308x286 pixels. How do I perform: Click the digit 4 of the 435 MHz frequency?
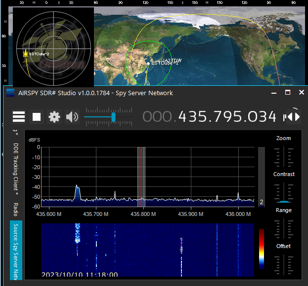pyautogui.click(x=182, y=117)
